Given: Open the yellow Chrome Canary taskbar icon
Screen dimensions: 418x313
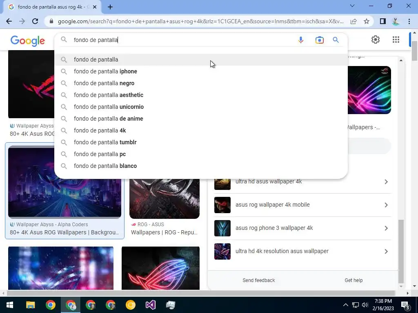Looking at the screenshot, I should [x=130, y=305].
